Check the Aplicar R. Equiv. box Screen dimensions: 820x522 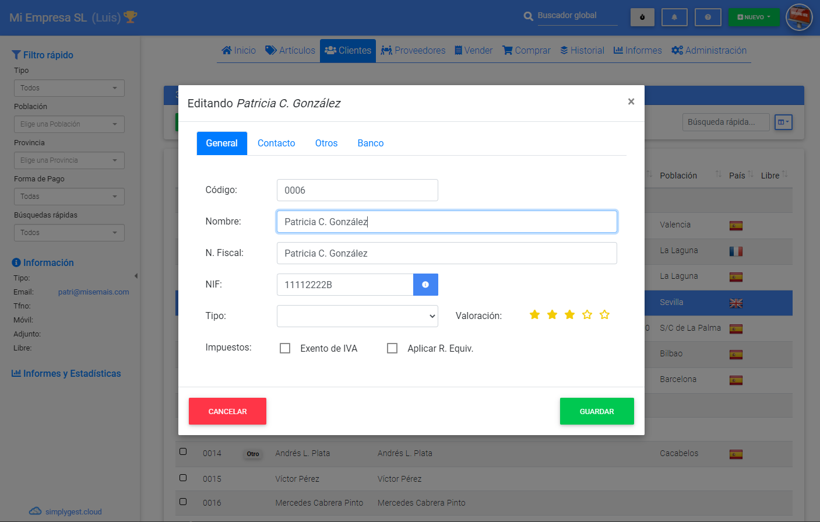(392, 348)
